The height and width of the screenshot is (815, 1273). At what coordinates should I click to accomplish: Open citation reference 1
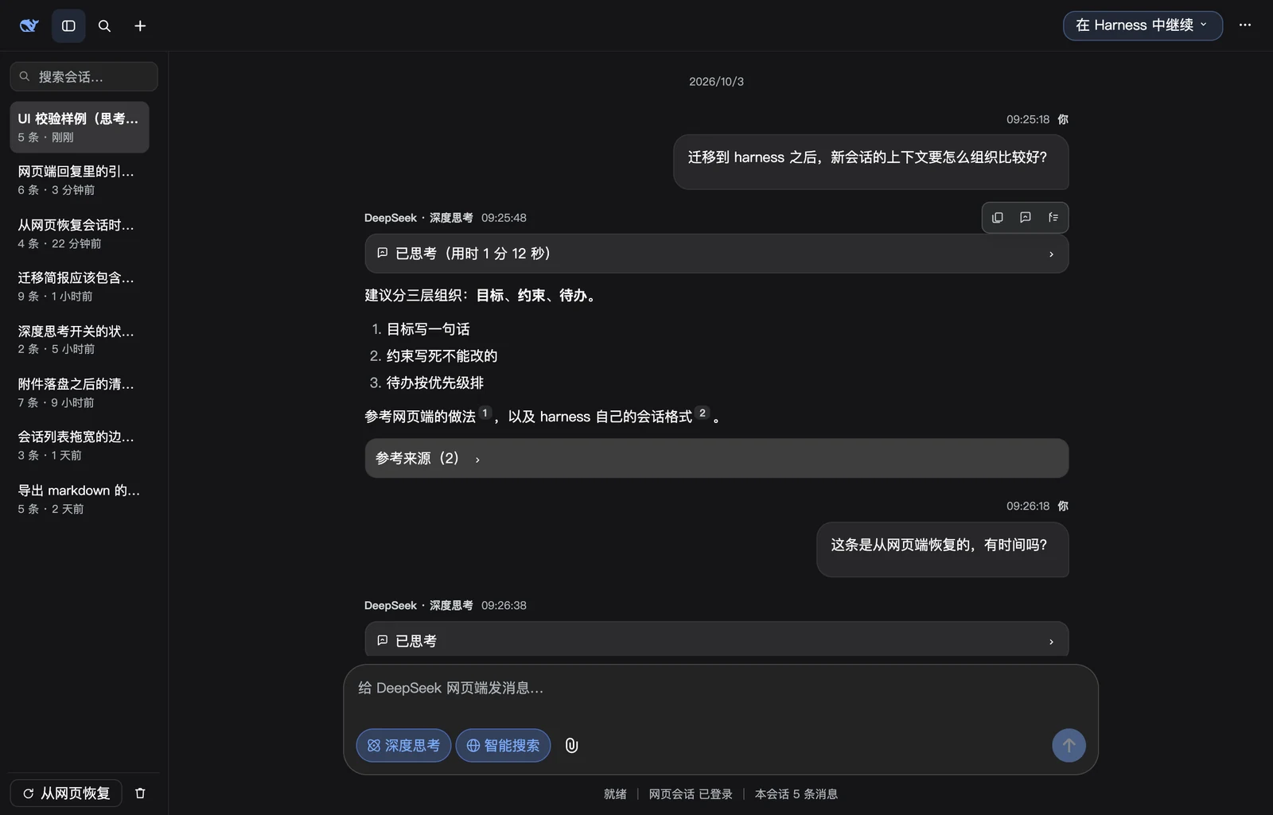tap(485, 413)
